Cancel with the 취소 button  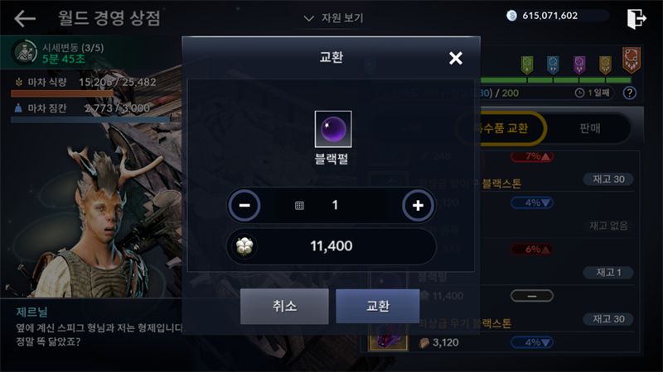284,306
